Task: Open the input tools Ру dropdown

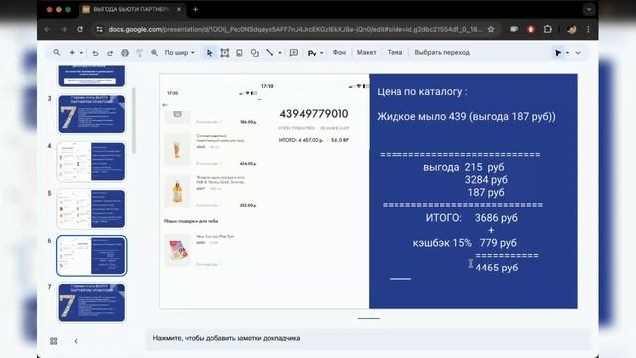Action: (x=315, y=53)
